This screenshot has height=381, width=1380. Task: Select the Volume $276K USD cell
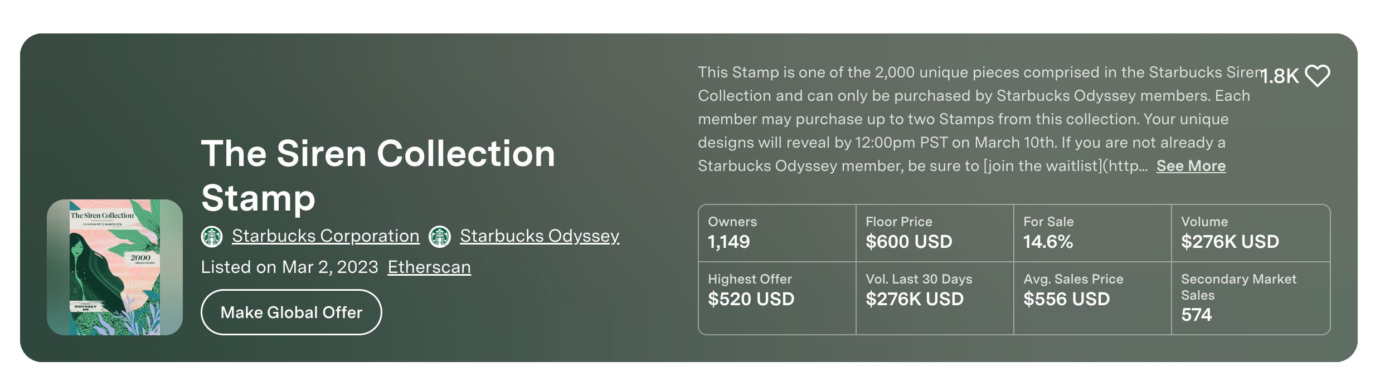tap(1251, 233)
